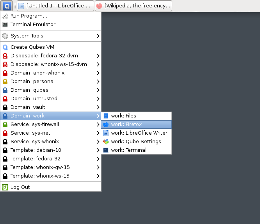Switch to Untitled 1 LibreOffice taskbar window
Viewport: 260px width, 224px height.
[x=55, y=6]
